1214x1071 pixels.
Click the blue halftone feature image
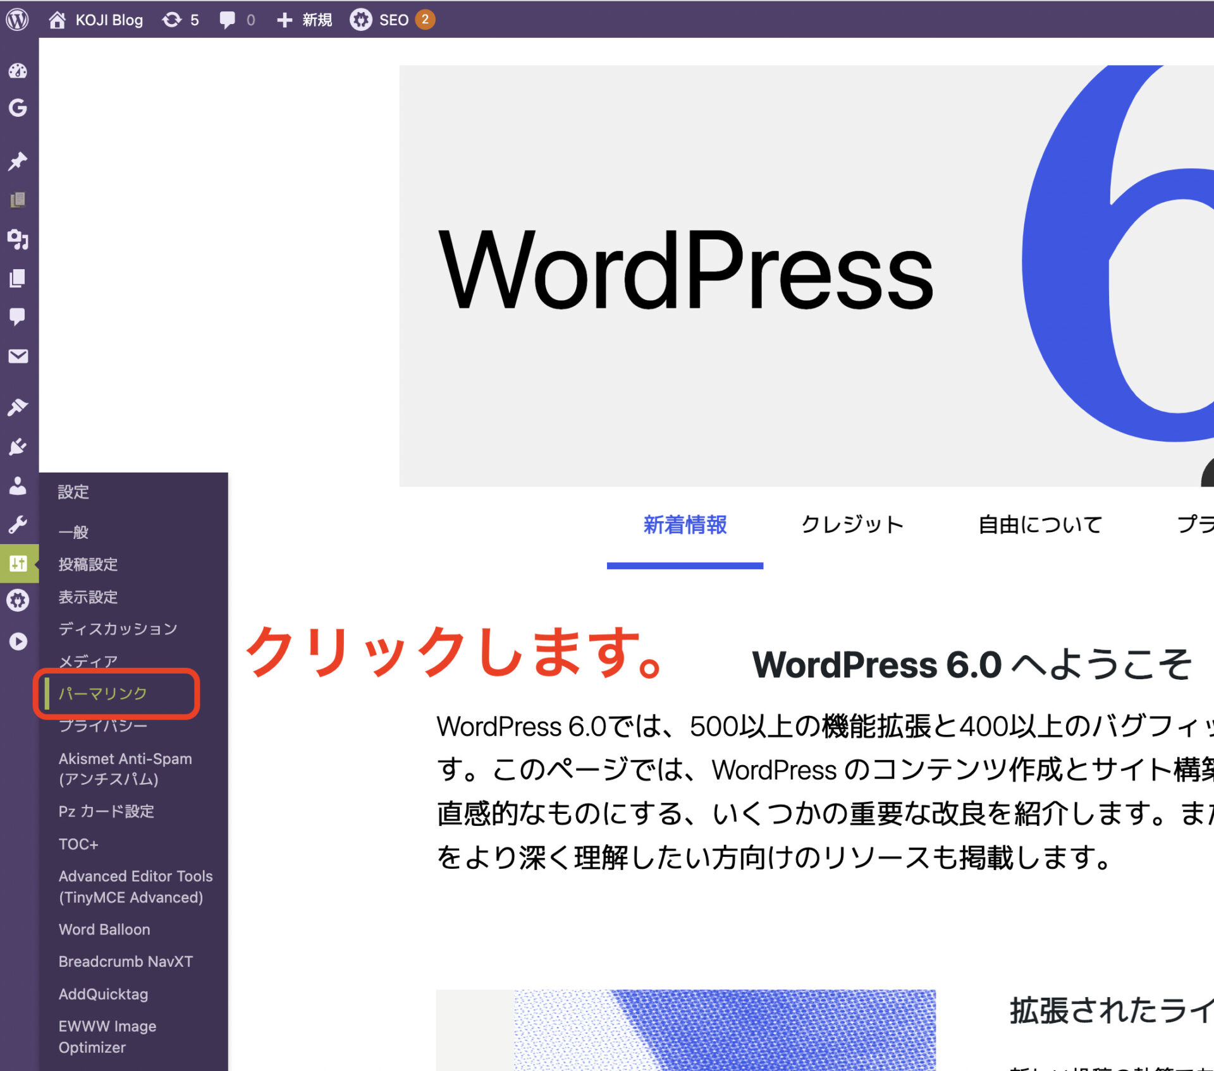[686, 1030]
